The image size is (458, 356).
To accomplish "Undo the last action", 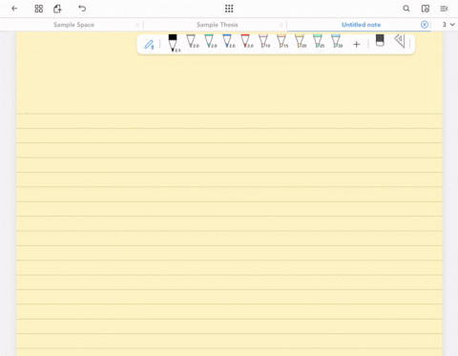I will pos(82,9).
